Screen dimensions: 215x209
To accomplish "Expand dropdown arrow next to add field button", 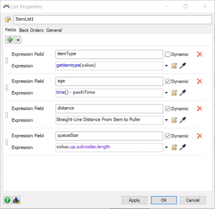I will click(18, 40).
